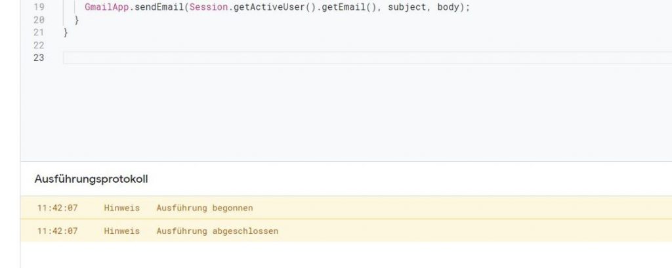The image size is (672, 268).
Task: Select the "Ausführung begonnen" log message
Action: [204, 208]
